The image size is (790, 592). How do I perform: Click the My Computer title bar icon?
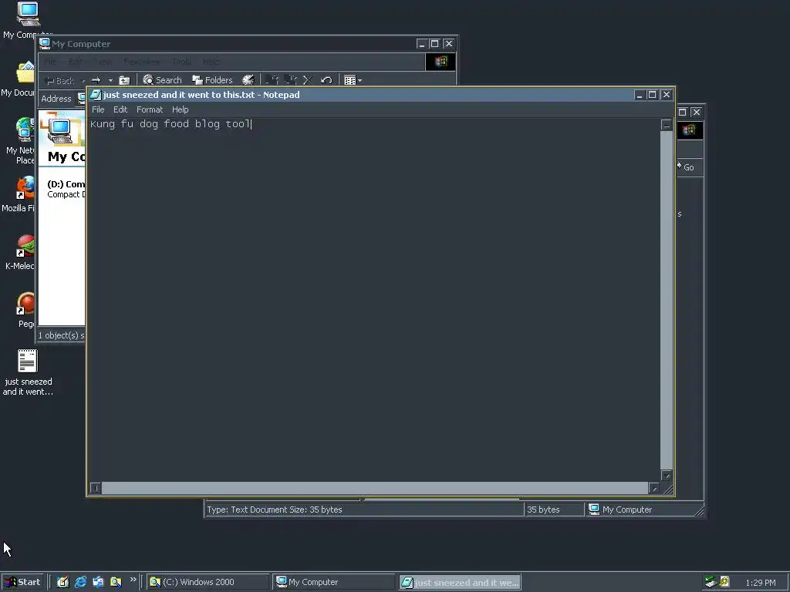(x=45, y=43)
